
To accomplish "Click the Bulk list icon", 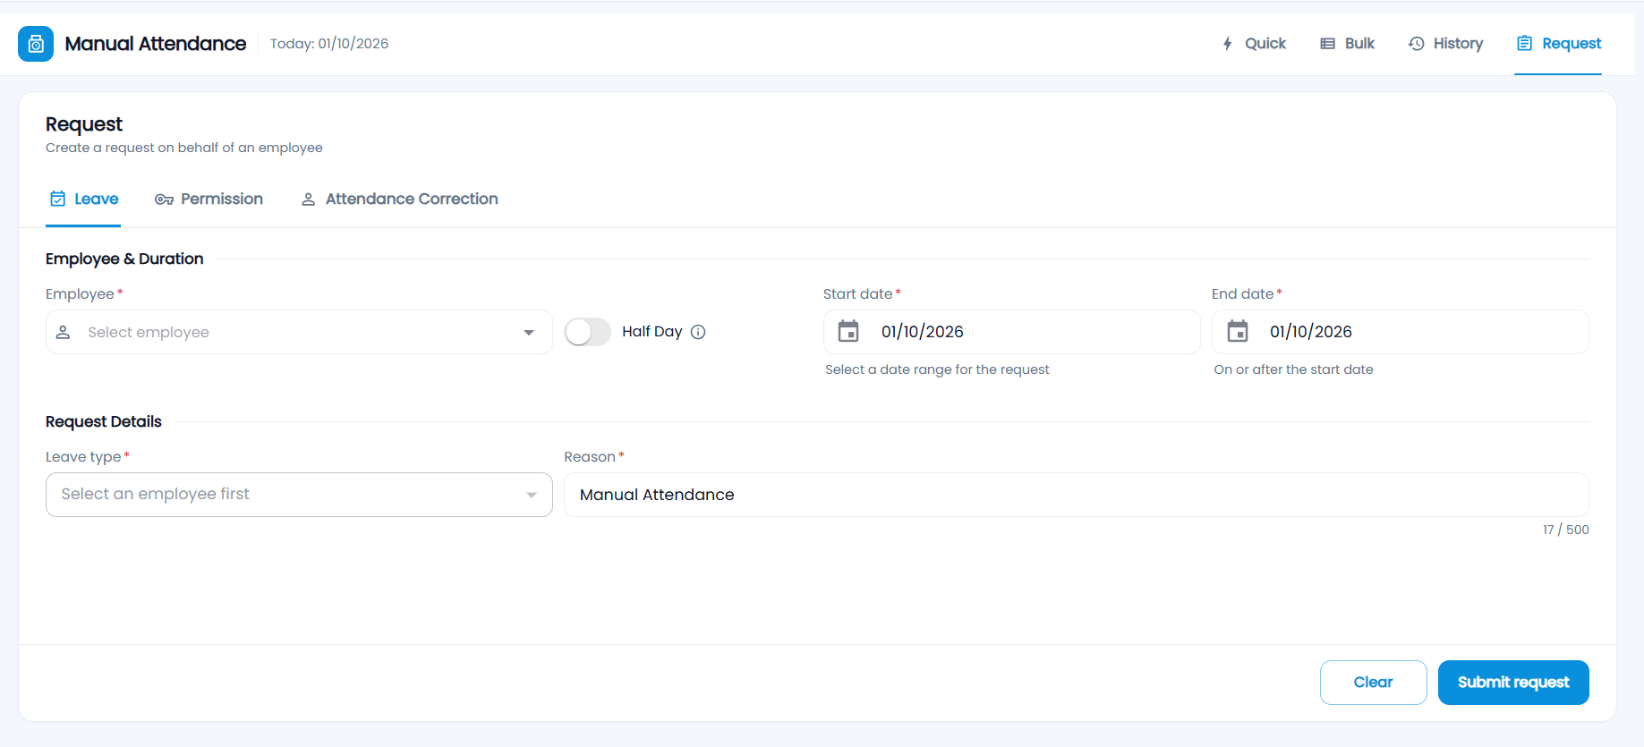I will click(1328, 44).
